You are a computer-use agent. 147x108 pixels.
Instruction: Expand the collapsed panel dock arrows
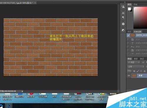pyautogui.click(x=125, y=2)
